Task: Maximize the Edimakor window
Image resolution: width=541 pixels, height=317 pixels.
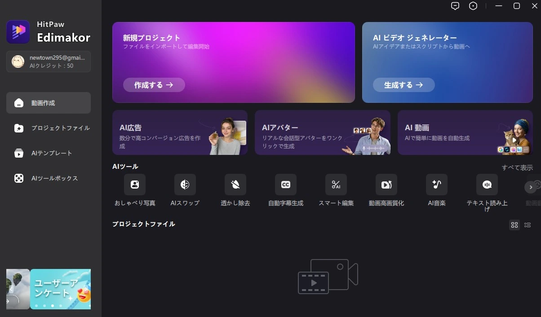Action: [517, 6]
